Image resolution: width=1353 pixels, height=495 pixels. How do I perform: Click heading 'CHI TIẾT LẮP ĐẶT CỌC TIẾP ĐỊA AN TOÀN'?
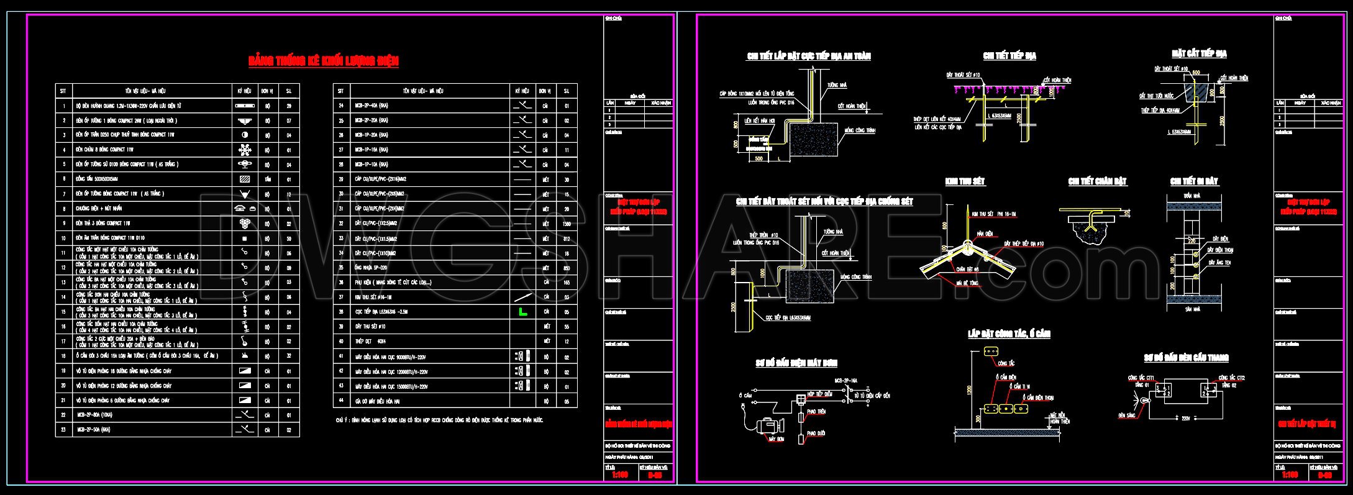click(x=808, y=57)
